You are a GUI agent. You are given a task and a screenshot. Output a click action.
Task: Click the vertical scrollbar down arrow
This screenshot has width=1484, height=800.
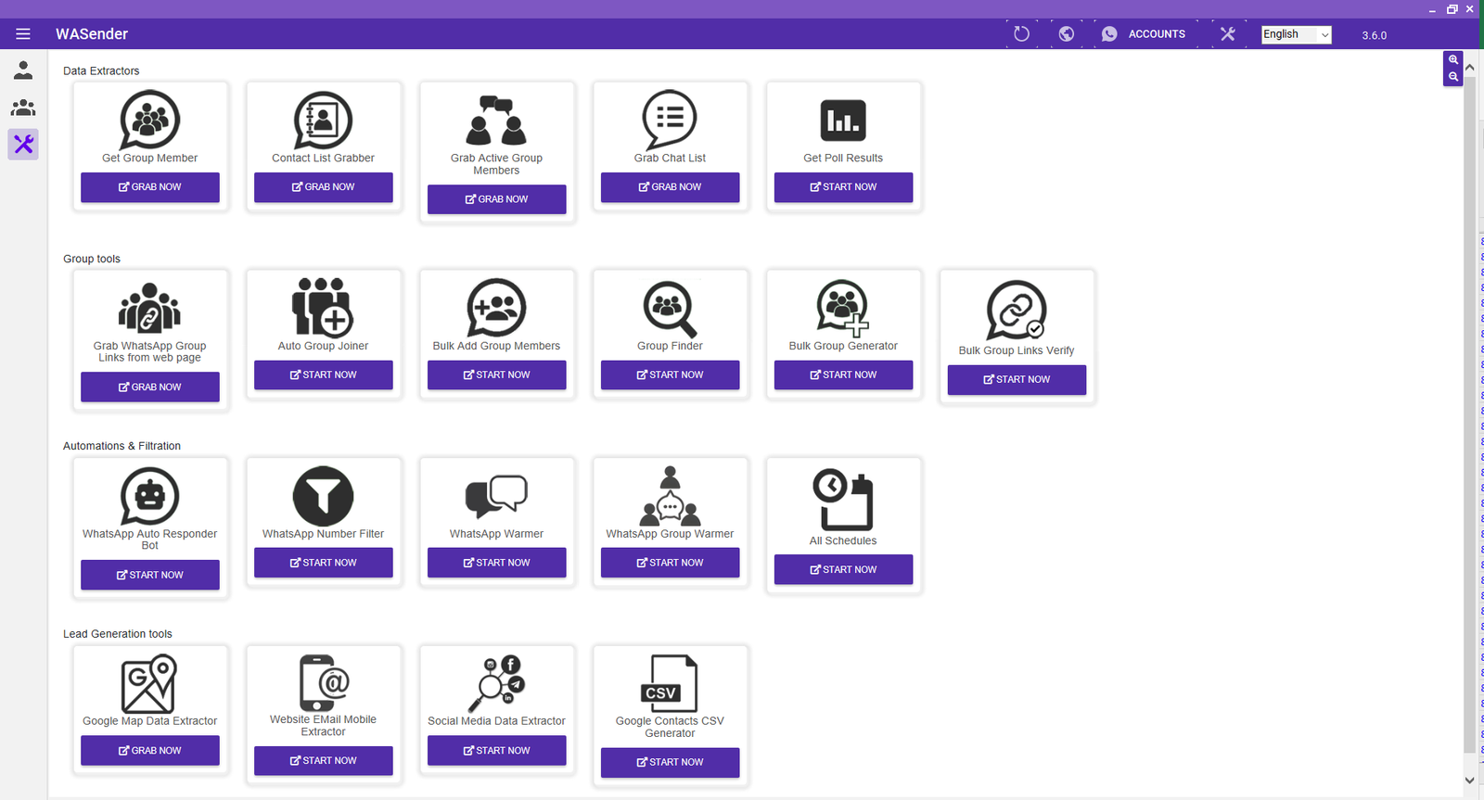click(1469, 781)
